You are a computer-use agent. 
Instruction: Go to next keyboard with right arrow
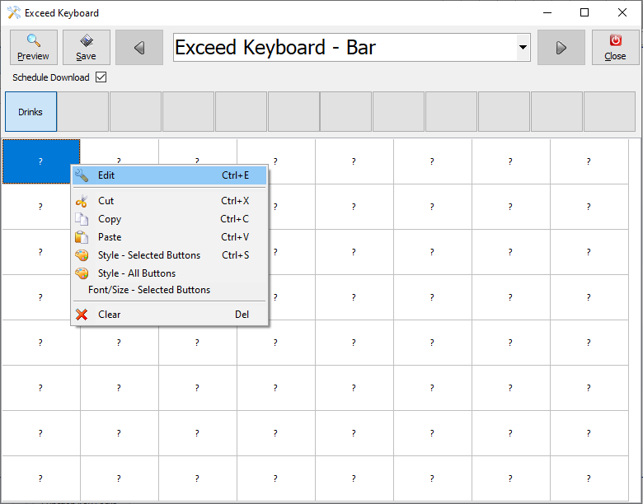(x=561, y=48)
